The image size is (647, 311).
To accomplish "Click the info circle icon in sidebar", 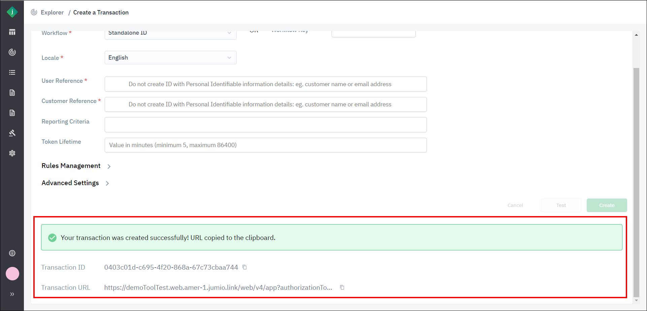I will tap(12, 253).
